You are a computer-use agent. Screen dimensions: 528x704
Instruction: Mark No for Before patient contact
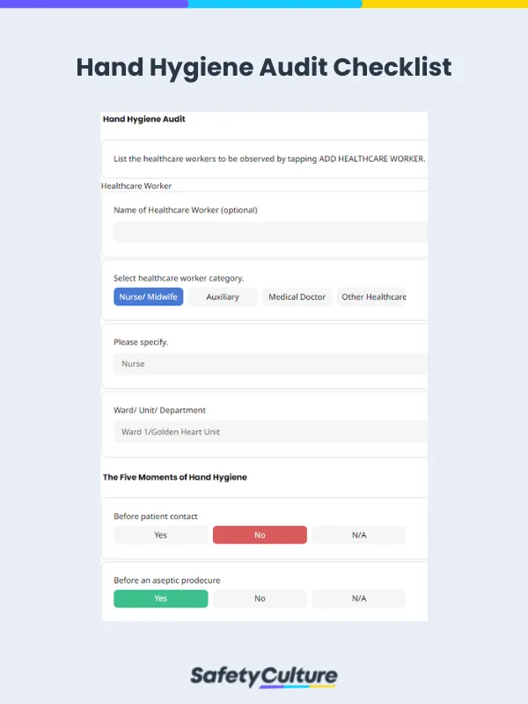click(x=260, y=535)
